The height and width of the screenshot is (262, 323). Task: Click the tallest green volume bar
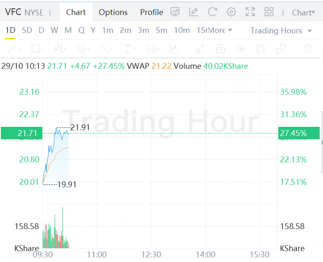pos(63,228)
